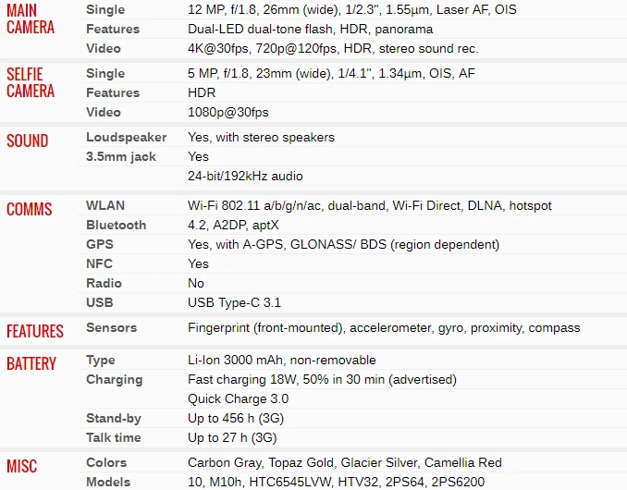The height and width of the screenshot is (490, 627).
Task: Open the 3.5mm jack glossary link
Action: point(121,156)
